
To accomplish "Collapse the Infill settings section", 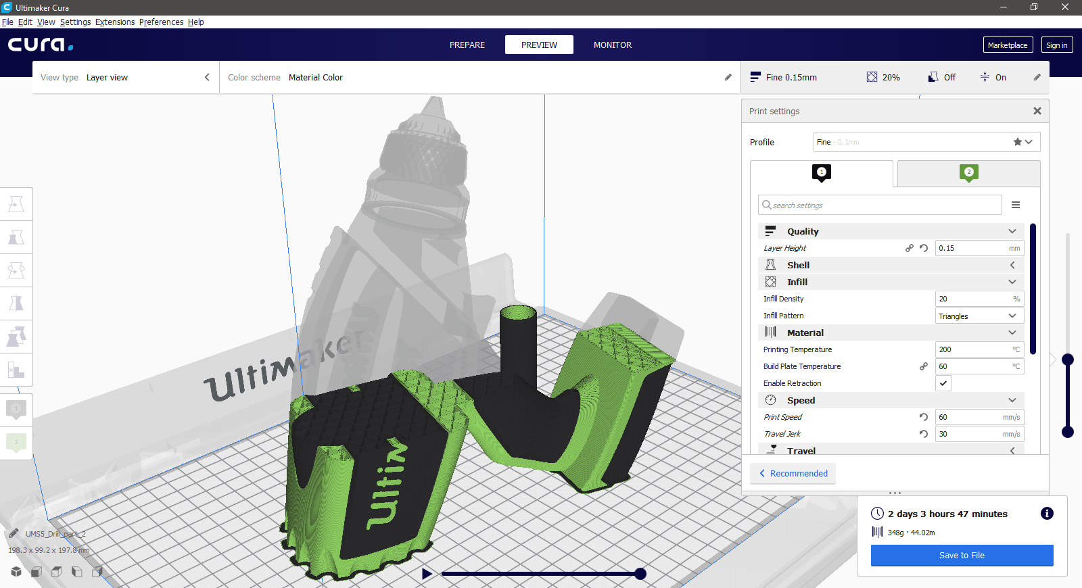I will click(x=891, y=282).
